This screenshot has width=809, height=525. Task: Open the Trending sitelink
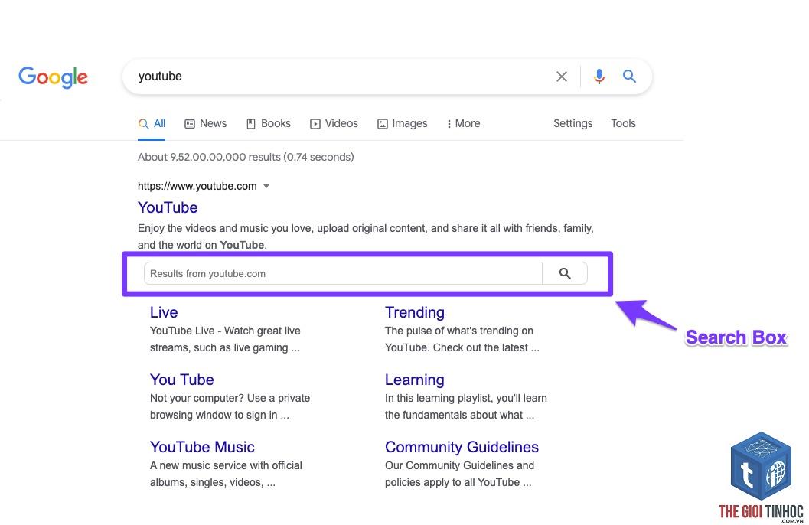[x=415, y=312]
